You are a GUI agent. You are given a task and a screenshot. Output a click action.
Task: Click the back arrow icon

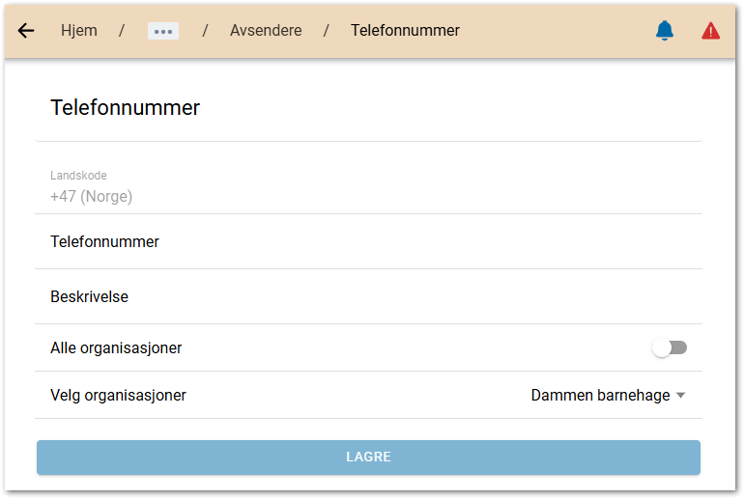[x=26, y=31]
